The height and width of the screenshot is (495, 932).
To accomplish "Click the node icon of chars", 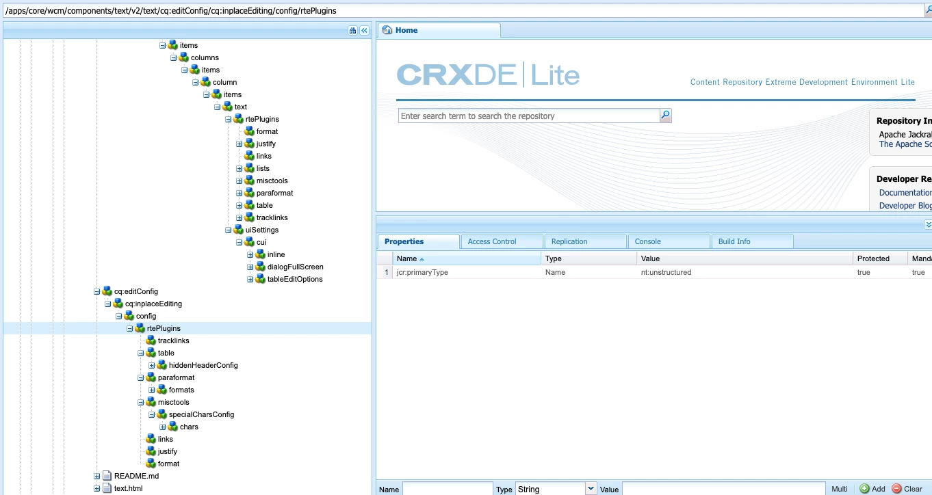I will point(172,427).
